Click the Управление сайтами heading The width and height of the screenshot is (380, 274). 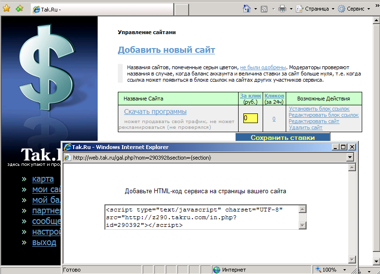147,32
